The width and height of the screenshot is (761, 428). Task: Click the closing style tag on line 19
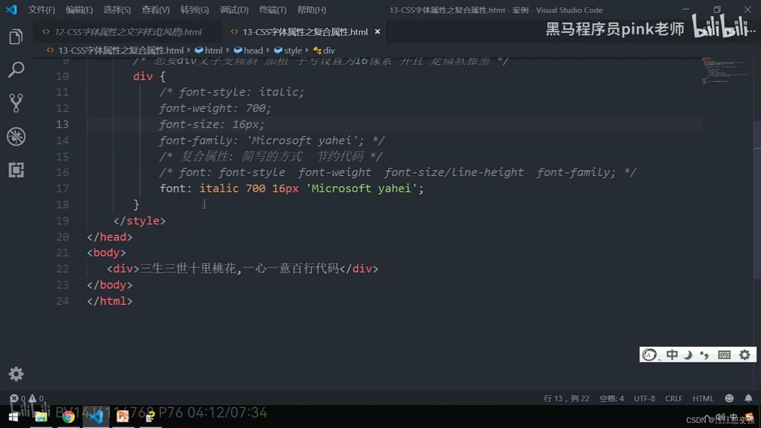(139, 220)
